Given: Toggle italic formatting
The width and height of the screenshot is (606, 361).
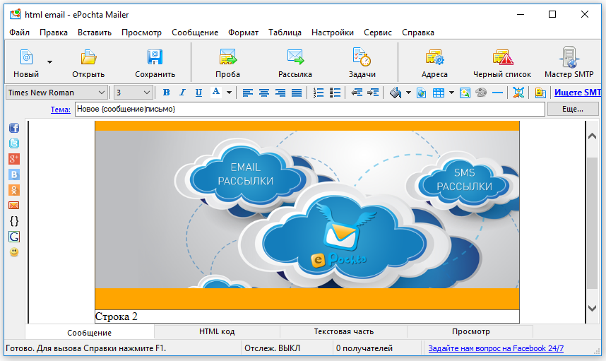Looking at the screenshot, I should [182, 93].
